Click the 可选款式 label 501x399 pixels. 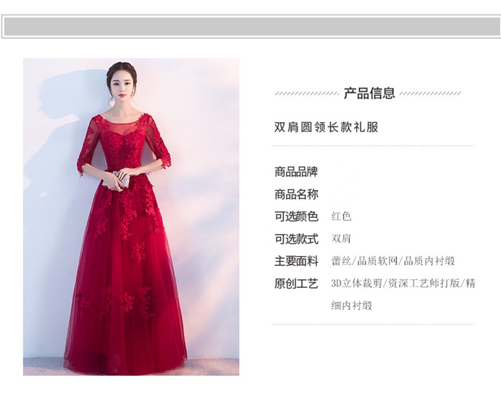point(296,239)
